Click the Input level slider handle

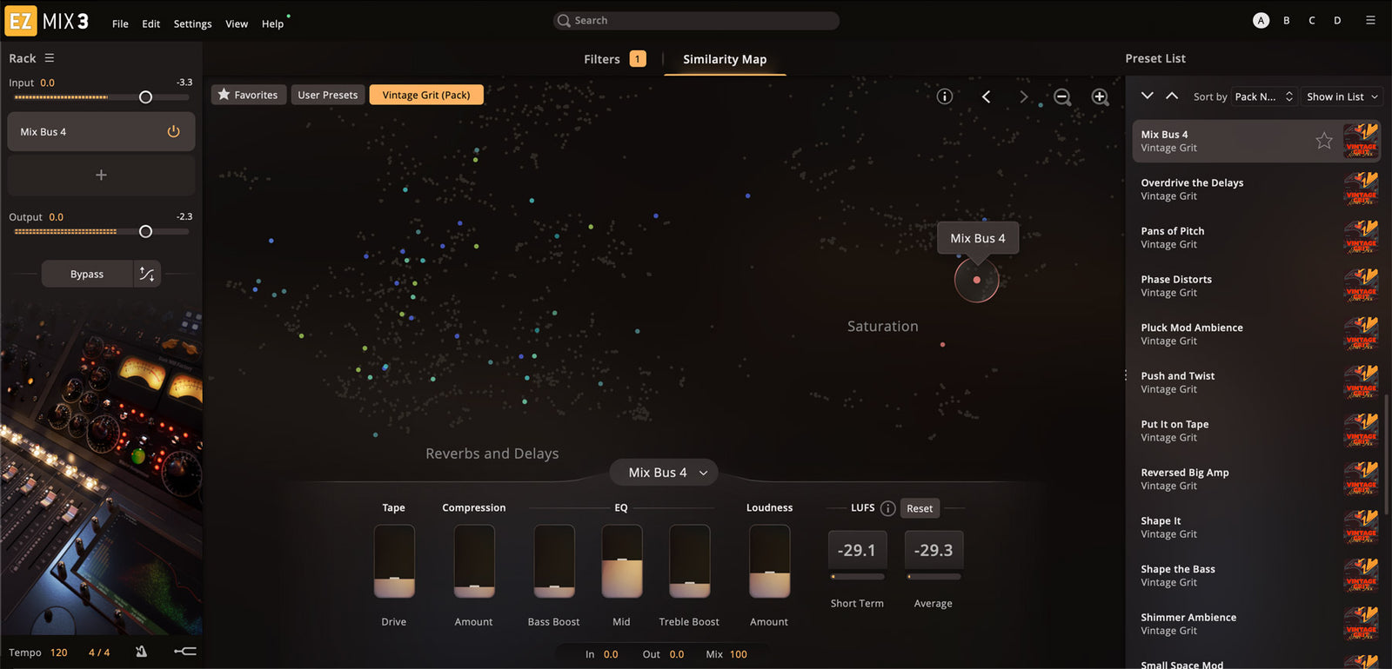coord(146,97)
